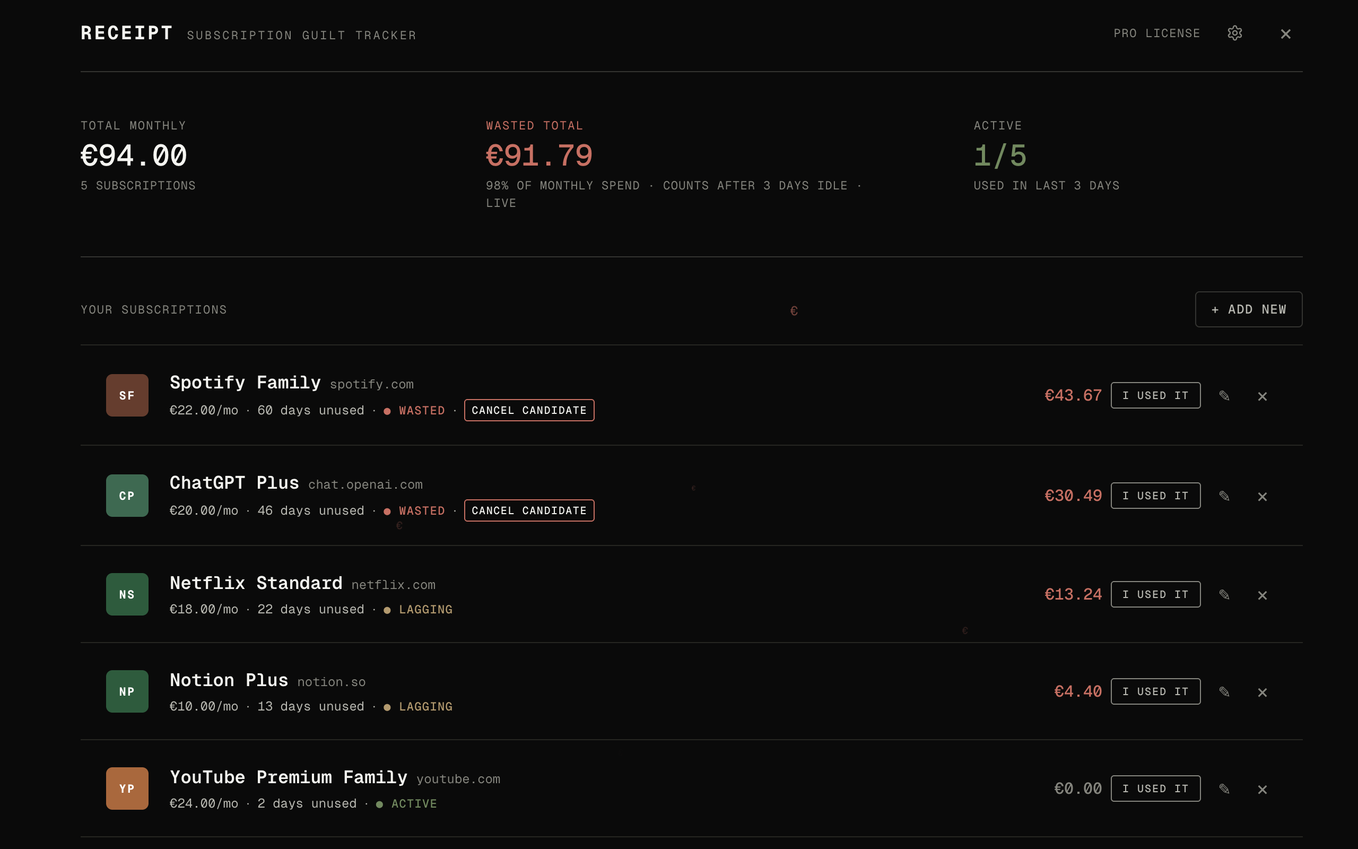Click Spotify's Cancel Candidate badge
The image size is (1358, 849).
pos(529,411)
